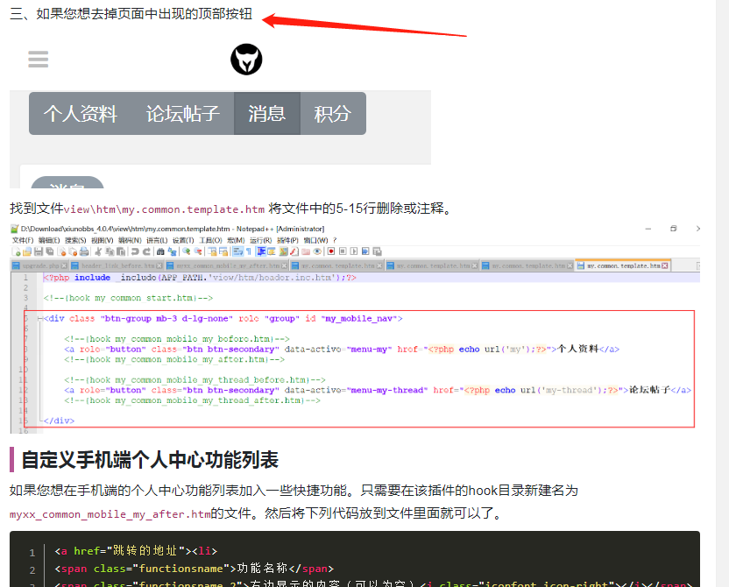Viewport: 729px width, 587px height.
Task: Open the 编码(N) menu
Action: tap(130, 240)
